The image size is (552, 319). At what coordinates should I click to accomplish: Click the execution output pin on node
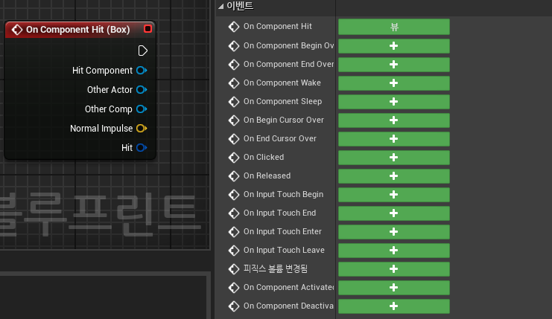tap(142, 51)
